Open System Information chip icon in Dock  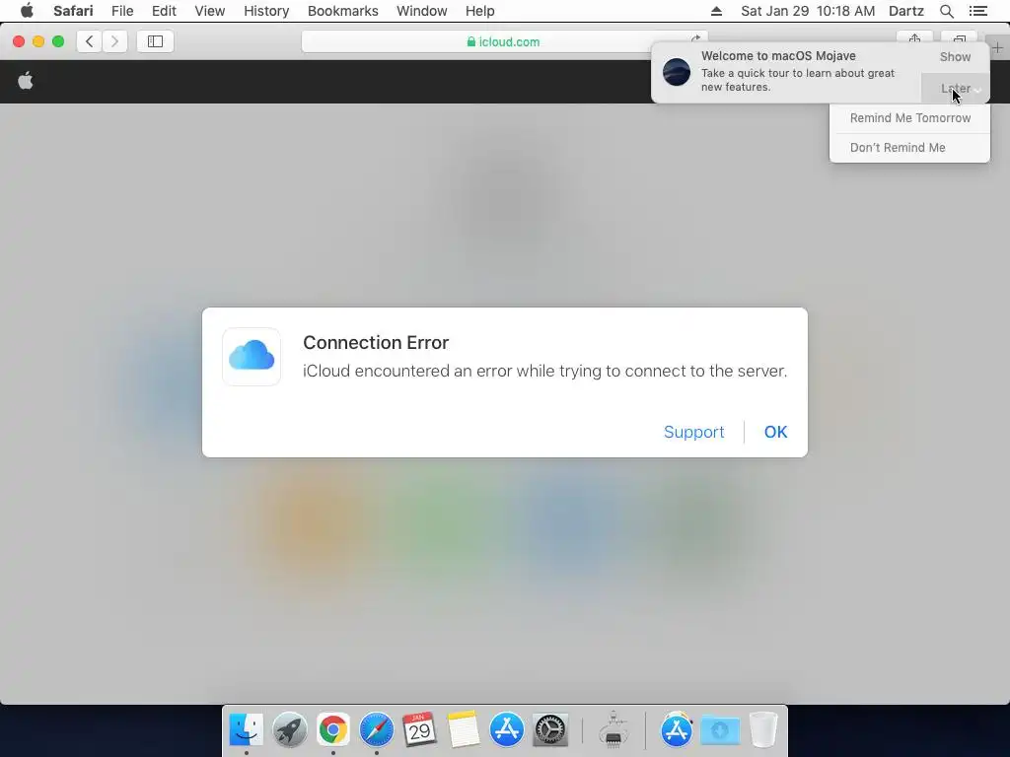(x=613, y=730)
